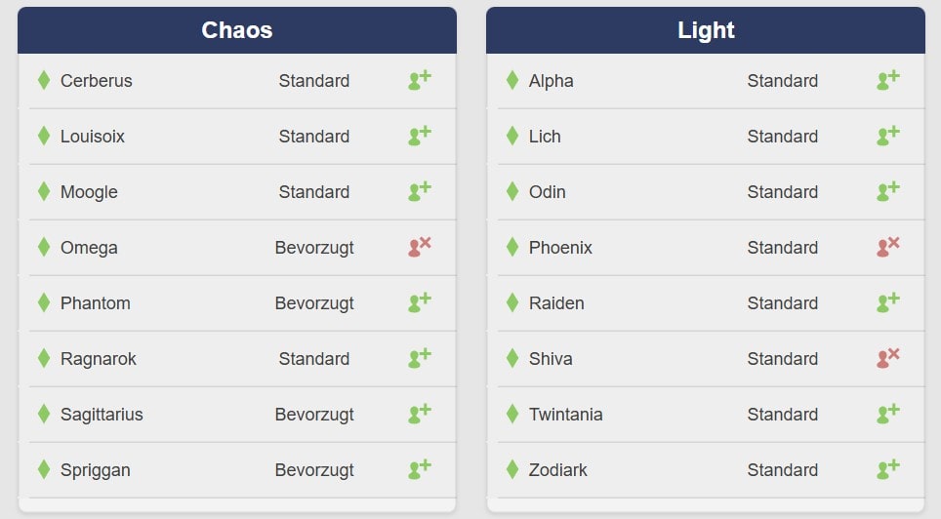The image size is (941, 519).
Task: Open the Chaos data center header
Action: (x=237, y=30)
